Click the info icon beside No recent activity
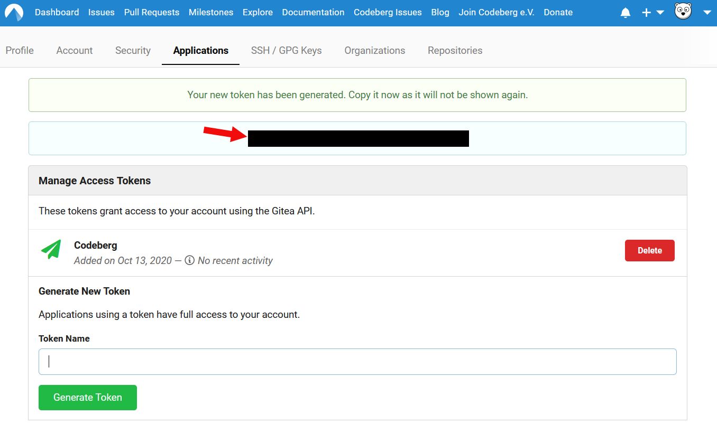The width and height of the screenshot is (717, 424). coord(189,260)
